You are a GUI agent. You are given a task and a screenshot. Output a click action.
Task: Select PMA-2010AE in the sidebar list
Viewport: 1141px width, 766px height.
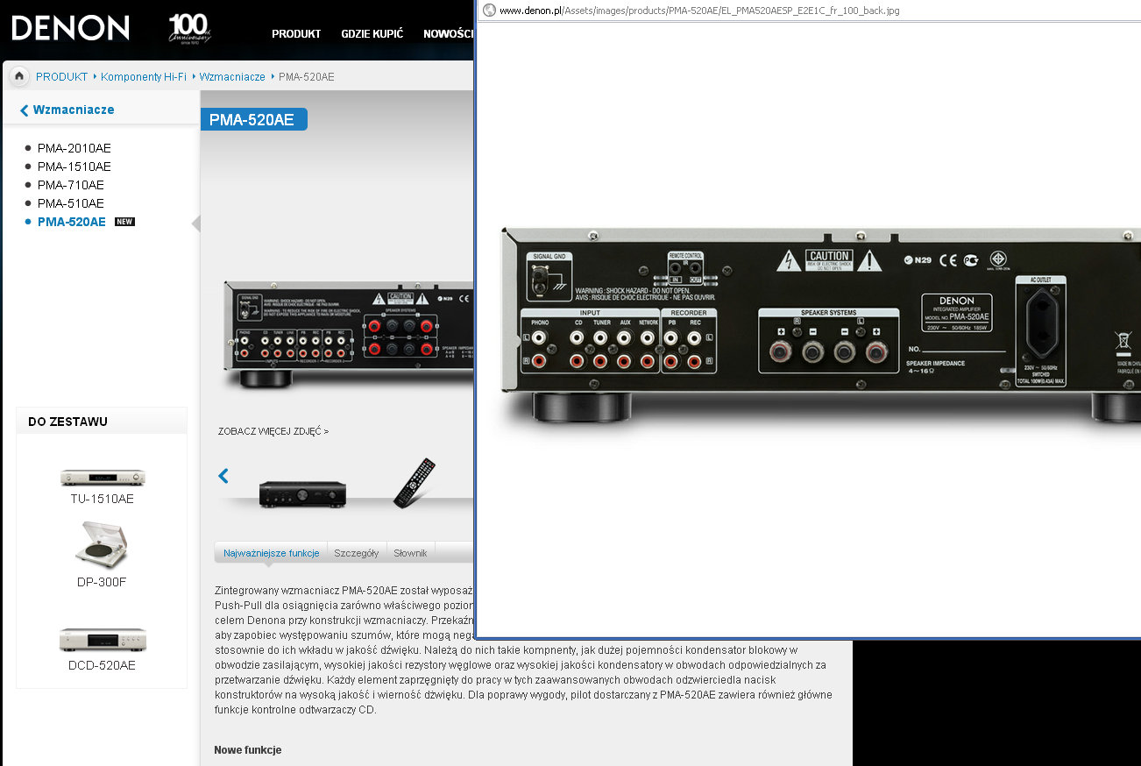tap(74, 148)
